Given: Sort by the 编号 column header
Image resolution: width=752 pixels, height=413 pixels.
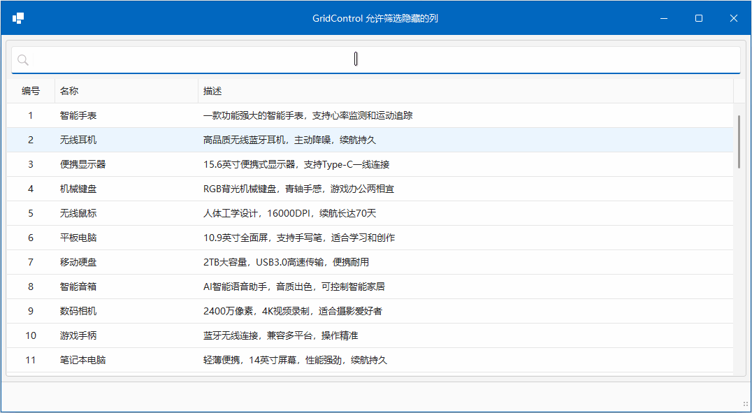Looking at the screenshot, I should (x=31, y=91).
